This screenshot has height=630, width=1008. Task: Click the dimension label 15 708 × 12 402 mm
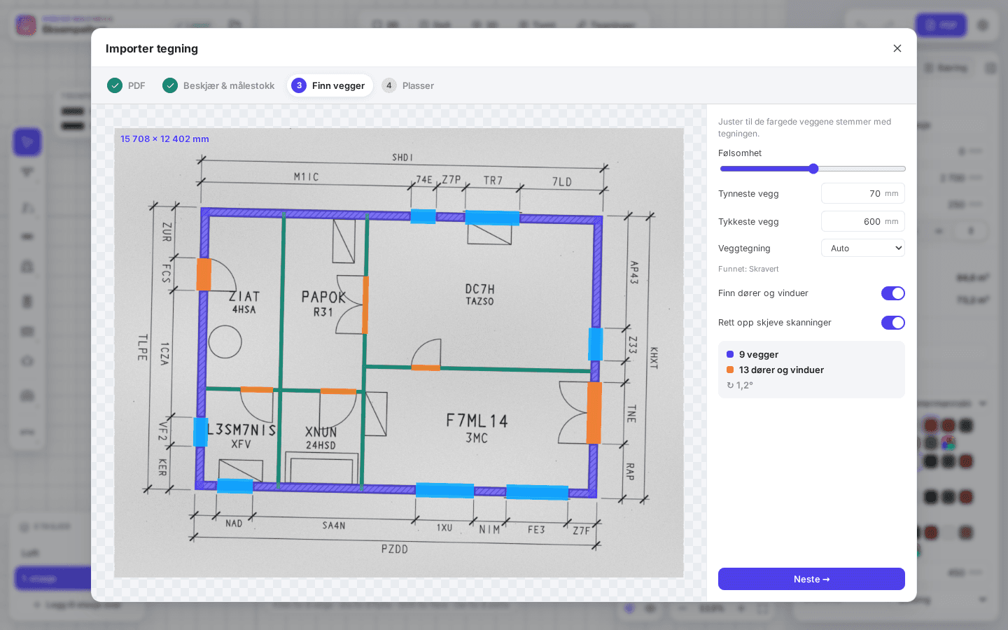click(x=164, y=139)
